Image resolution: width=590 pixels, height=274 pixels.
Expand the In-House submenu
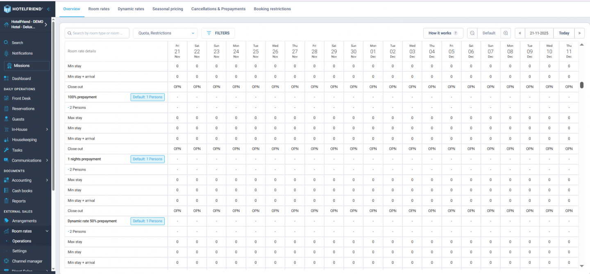coord(47,129)
